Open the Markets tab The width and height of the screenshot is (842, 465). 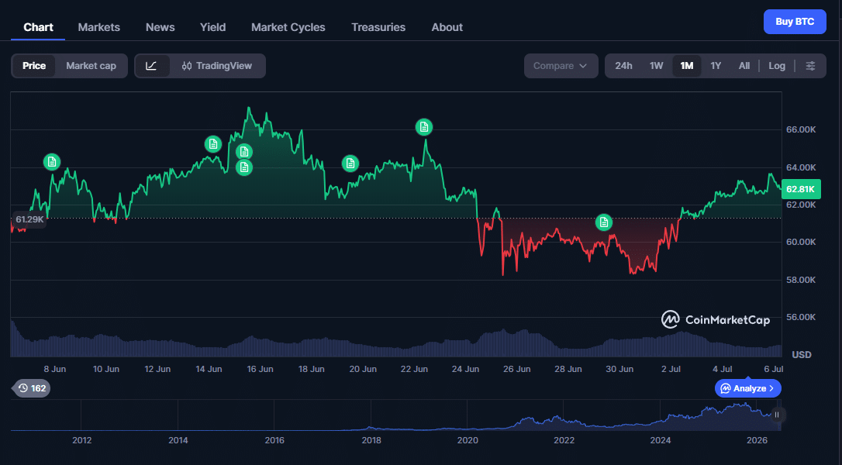[x=98, y=27]
